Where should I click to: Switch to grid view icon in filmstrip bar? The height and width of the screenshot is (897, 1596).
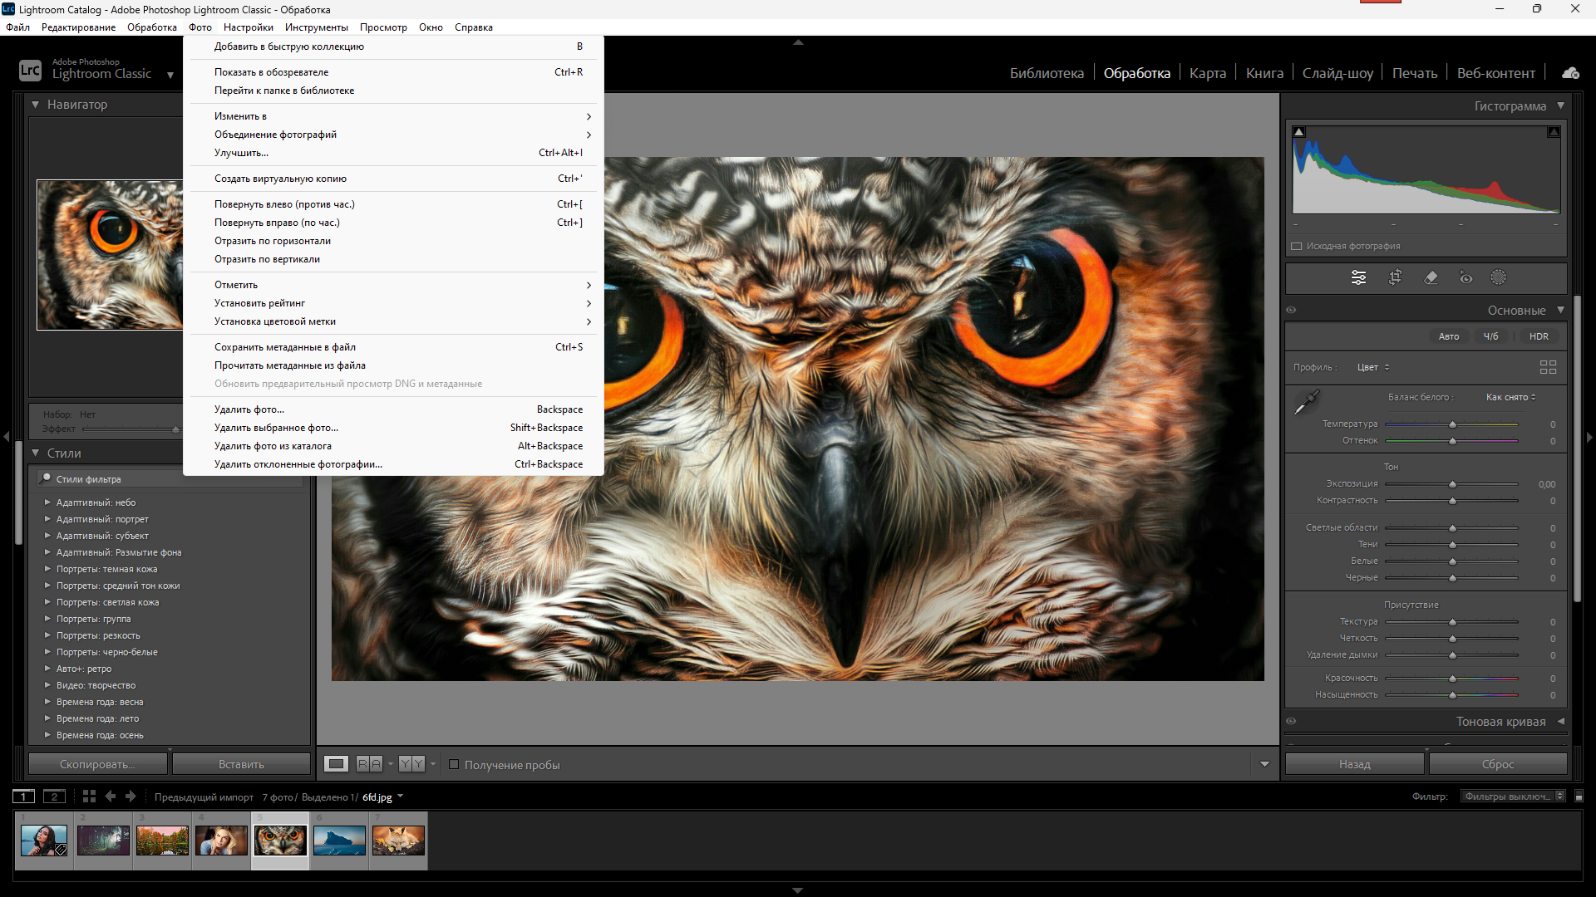(x=89, y=797)
